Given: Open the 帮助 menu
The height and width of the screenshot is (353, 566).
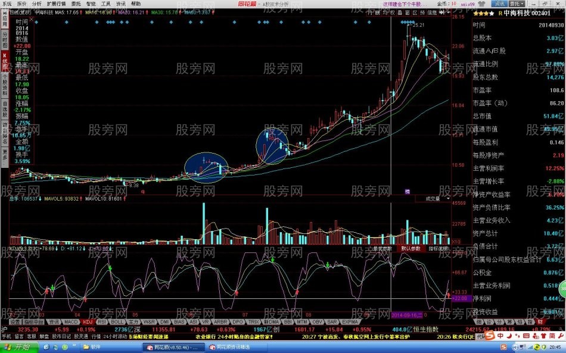Looking at the screenshot, I should [x=136, y=4].
